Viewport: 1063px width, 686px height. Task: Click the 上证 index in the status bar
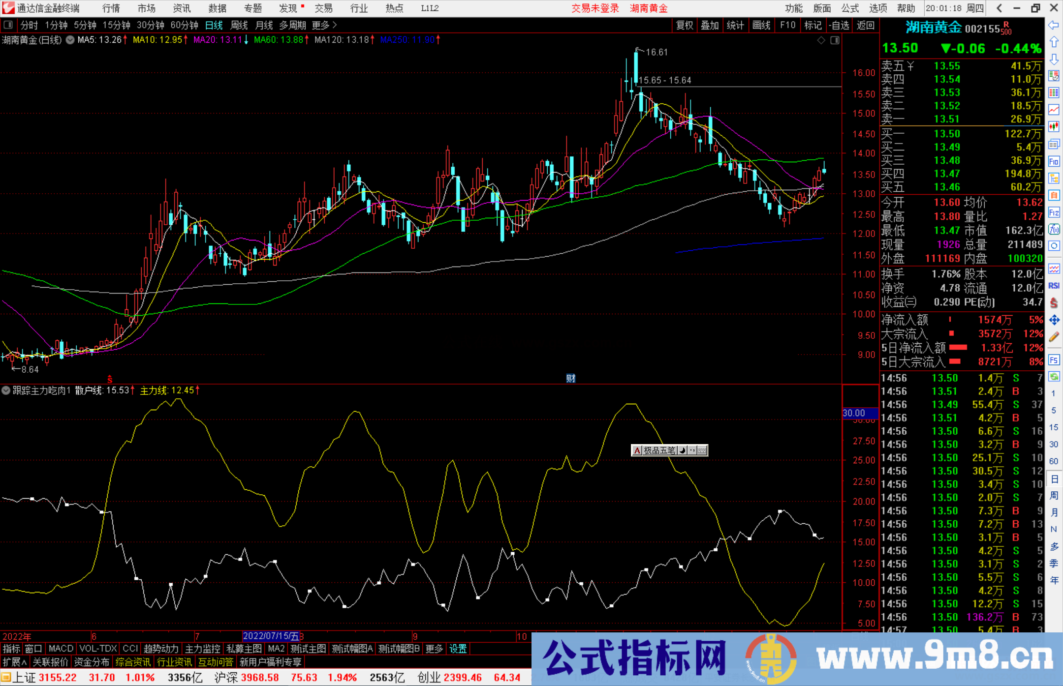pyautogui.click(x=24, y=678)
